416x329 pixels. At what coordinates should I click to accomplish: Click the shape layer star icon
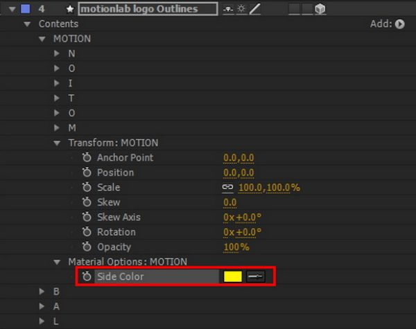(70, 9)
